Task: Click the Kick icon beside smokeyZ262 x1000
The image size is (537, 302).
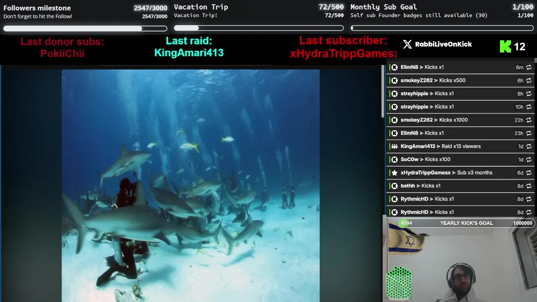Action: [394, 120]
